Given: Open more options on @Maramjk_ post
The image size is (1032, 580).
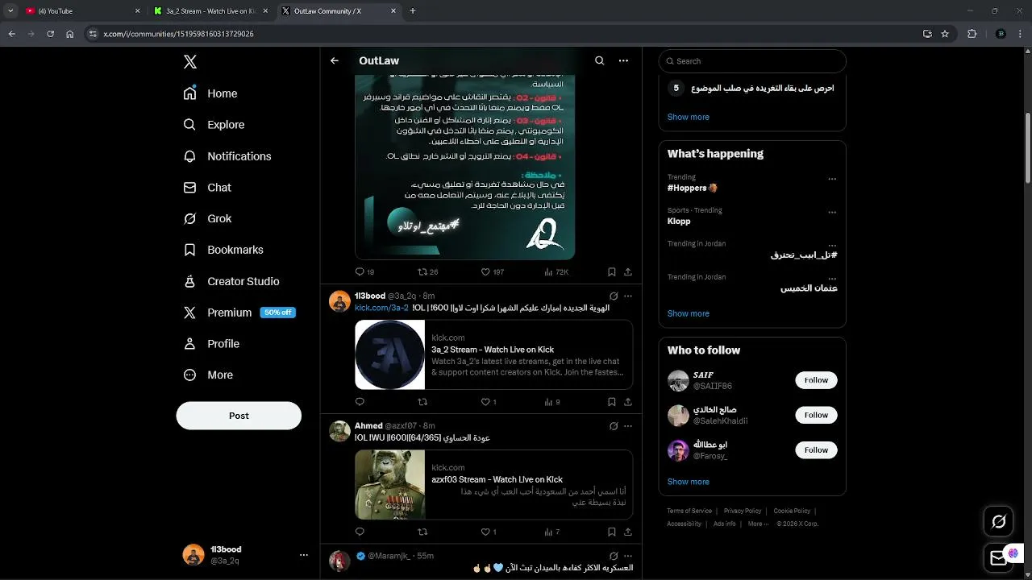Looking at the screenshot, I should (x=628, y=556).
